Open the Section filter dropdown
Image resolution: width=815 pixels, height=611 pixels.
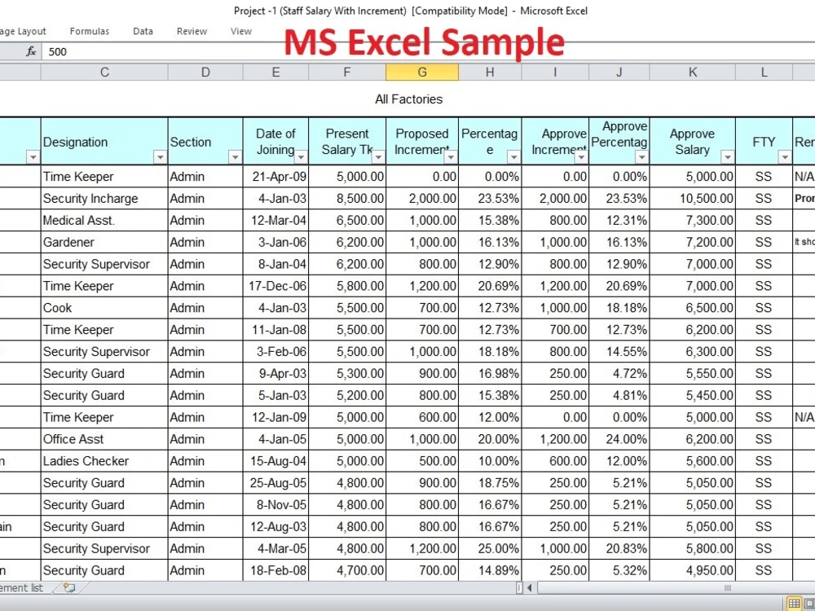point(235,157)
